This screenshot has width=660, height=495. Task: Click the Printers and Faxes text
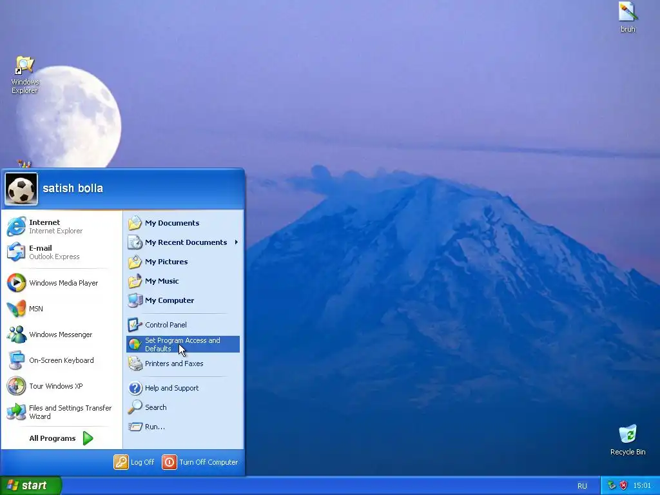click(174, 364)
